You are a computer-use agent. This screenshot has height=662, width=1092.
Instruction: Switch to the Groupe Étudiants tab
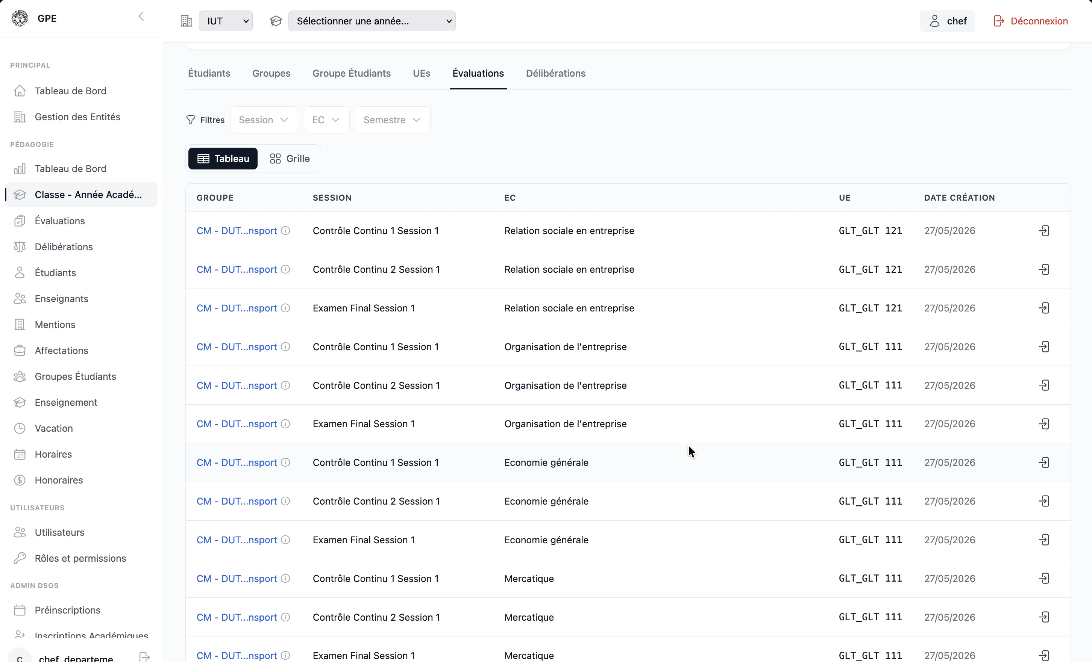click(x=352, y=73)
